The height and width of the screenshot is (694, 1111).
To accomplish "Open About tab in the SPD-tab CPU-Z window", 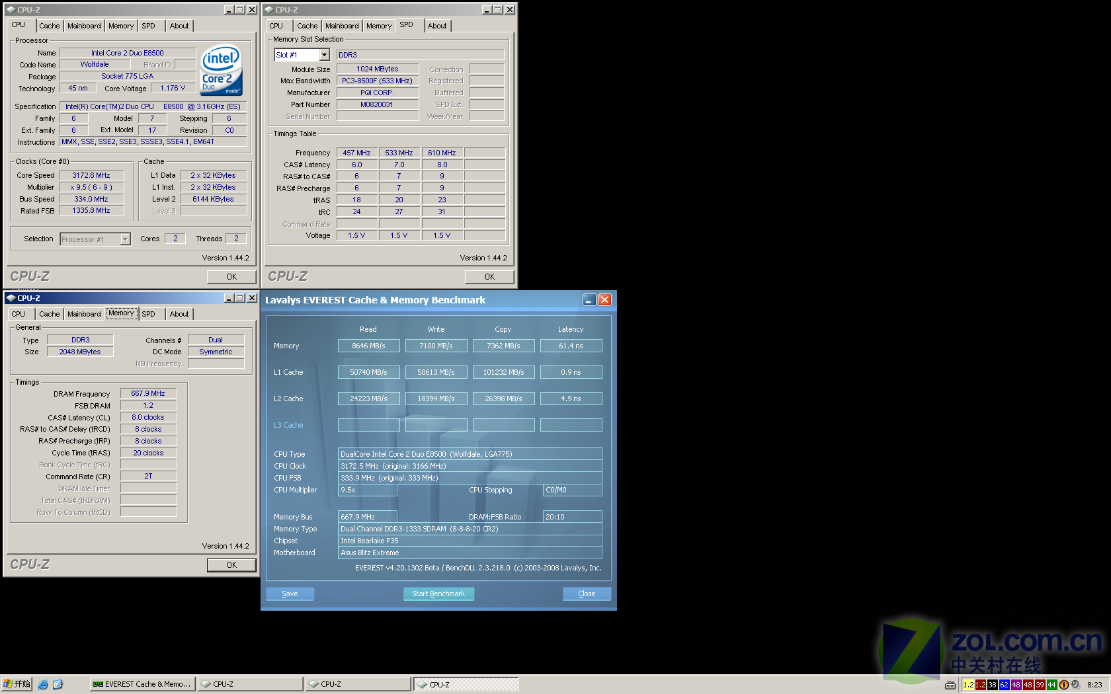I will 437,26.
